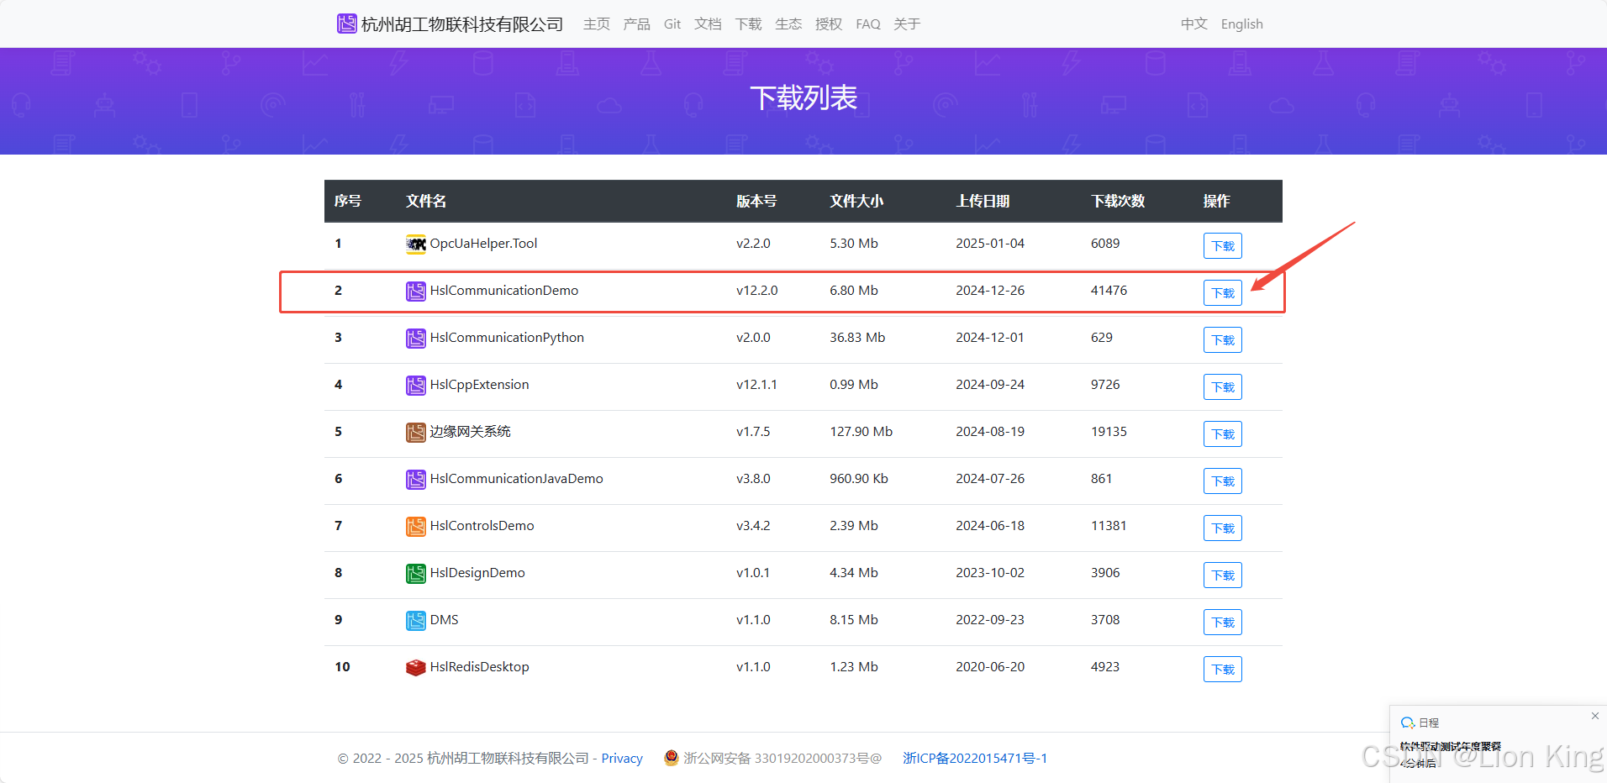Click the HslCommunicationDemo purple icon
Screen dimensions: 1607x783
415,292
